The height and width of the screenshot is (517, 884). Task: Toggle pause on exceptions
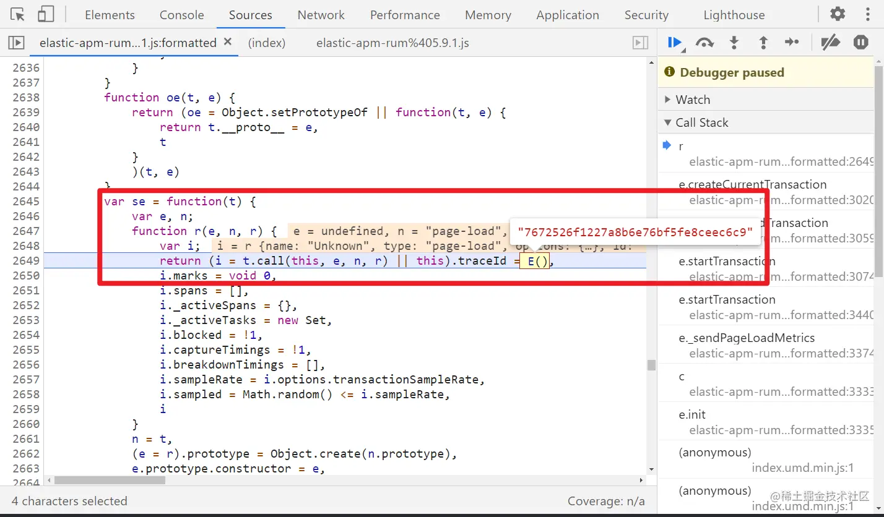coord(861,43)
